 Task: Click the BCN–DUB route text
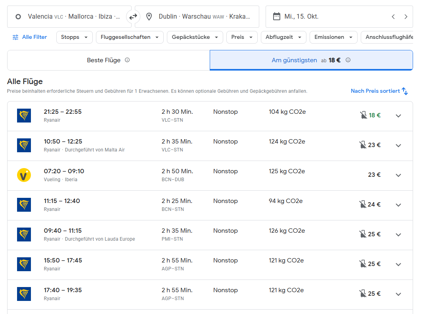(173, 180)
